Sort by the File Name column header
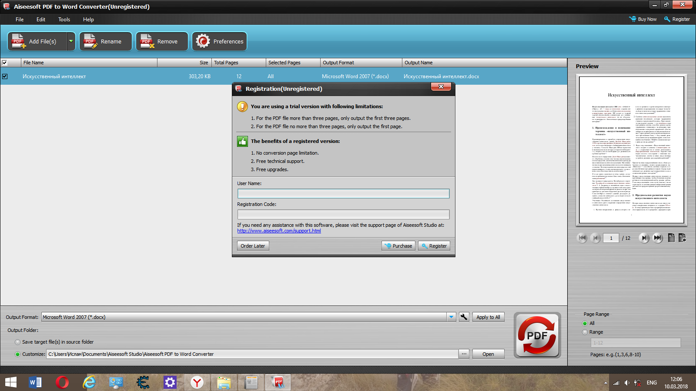This screenshot has height=391, width=696. (89, 63)
